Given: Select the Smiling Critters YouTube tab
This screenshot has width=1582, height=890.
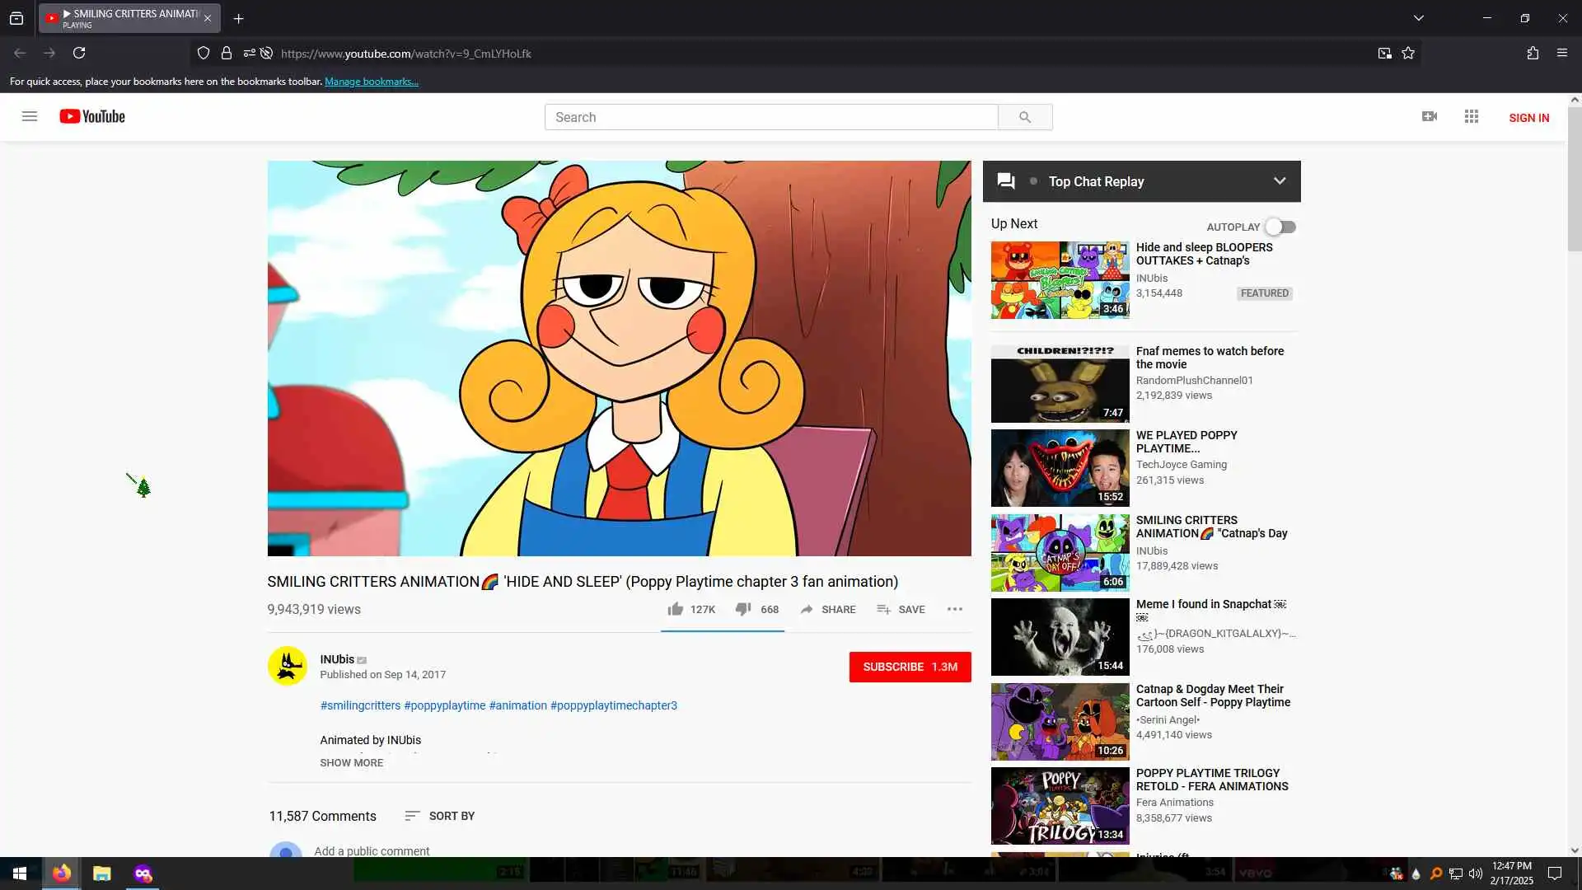Looking at the screenshot, I should 128,18.
